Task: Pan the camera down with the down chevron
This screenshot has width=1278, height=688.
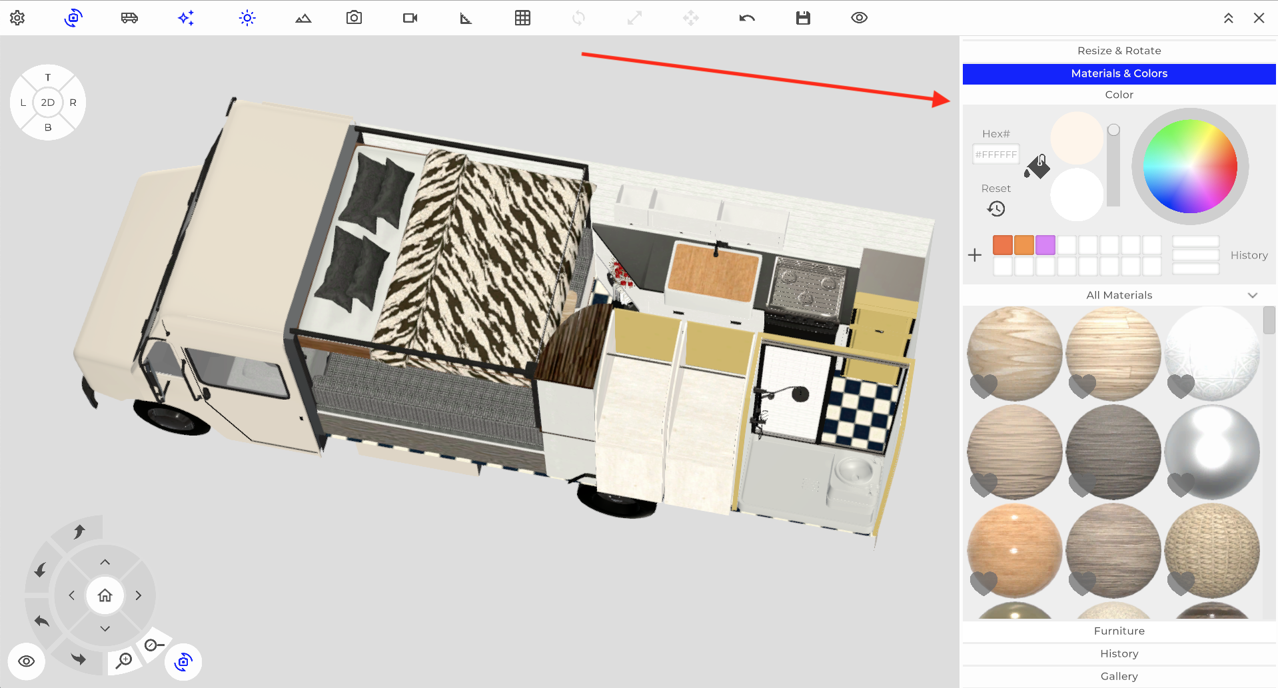Action: [105, 629]
